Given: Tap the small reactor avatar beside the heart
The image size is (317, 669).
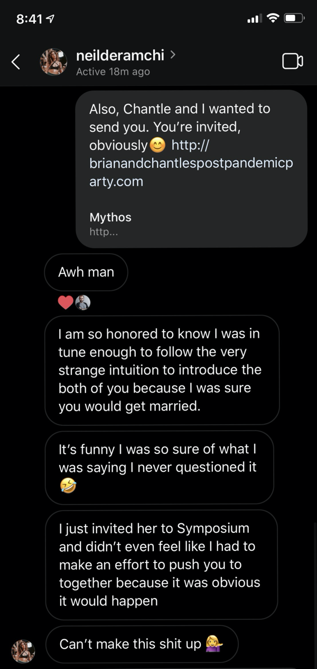Looking at the screenshot, I should [83, 302].
